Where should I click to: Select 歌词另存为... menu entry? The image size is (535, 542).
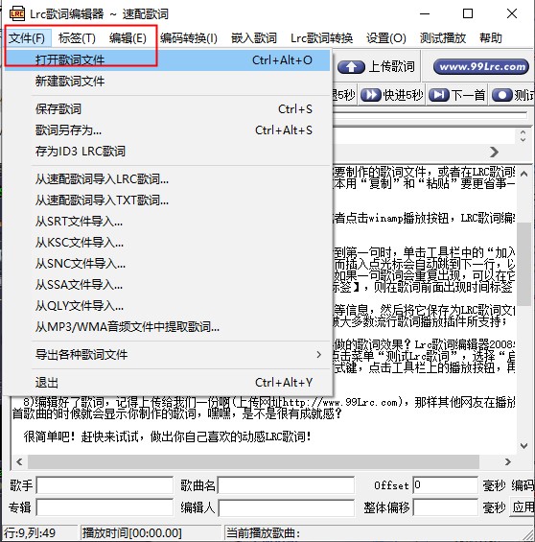pos(167,130)
